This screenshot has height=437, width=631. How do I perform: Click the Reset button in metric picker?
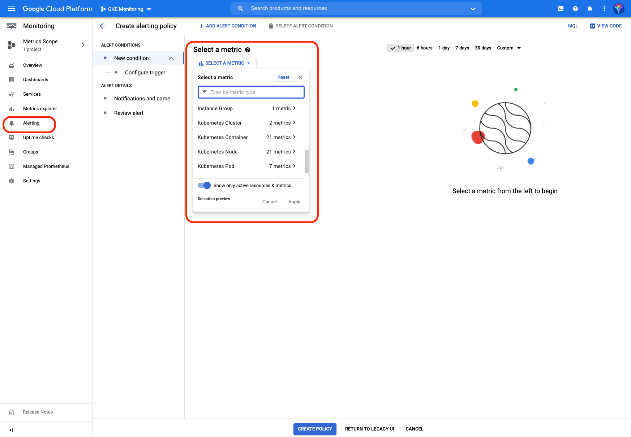pyautogui.click(x=283, y=77)
